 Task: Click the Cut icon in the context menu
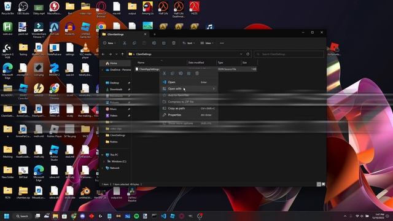tap(165, 74)
